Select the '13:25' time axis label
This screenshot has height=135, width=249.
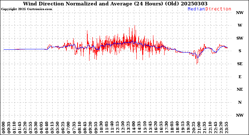(x=128, y=127)
